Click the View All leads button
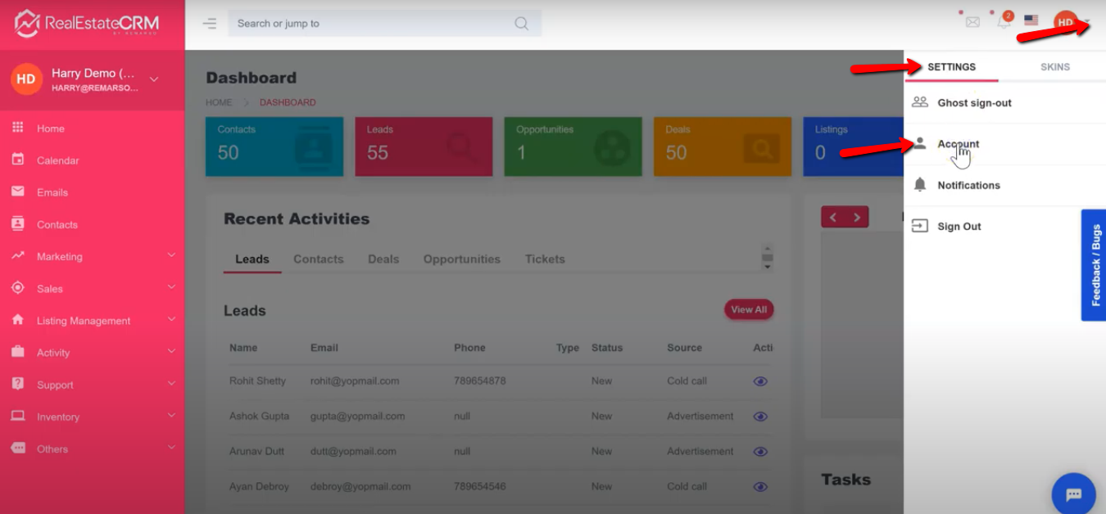 [x=748, y=309]
